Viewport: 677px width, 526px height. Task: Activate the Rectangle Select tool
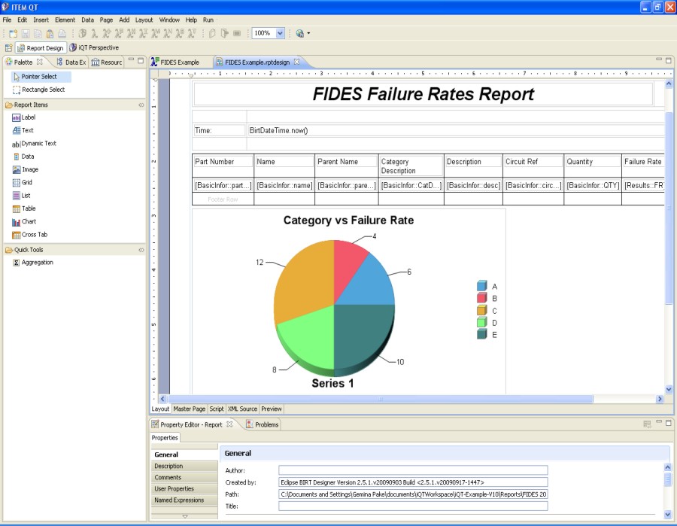pyautogui.click(x=43, y=90)
